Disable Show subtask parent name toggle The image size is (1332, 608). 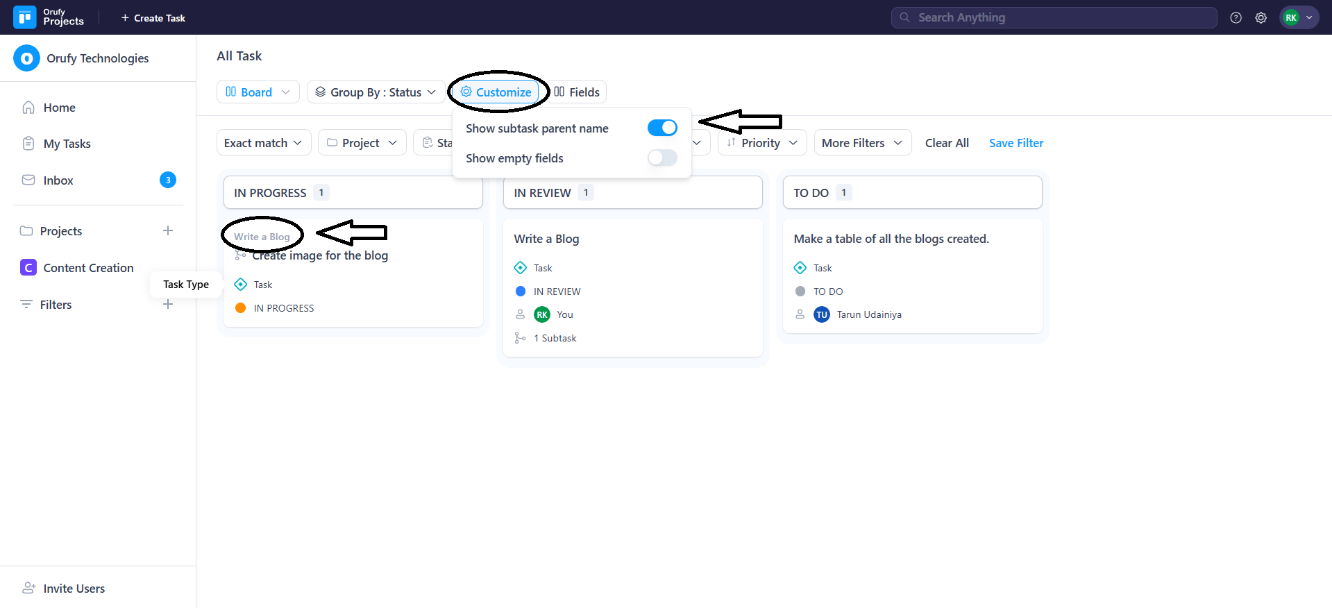(x=661, y=128)
